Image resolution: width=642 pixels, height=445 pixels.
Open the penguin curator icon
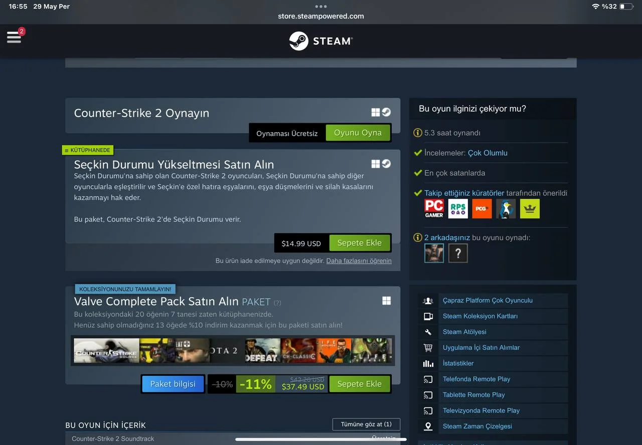click(x=506, y=209)
